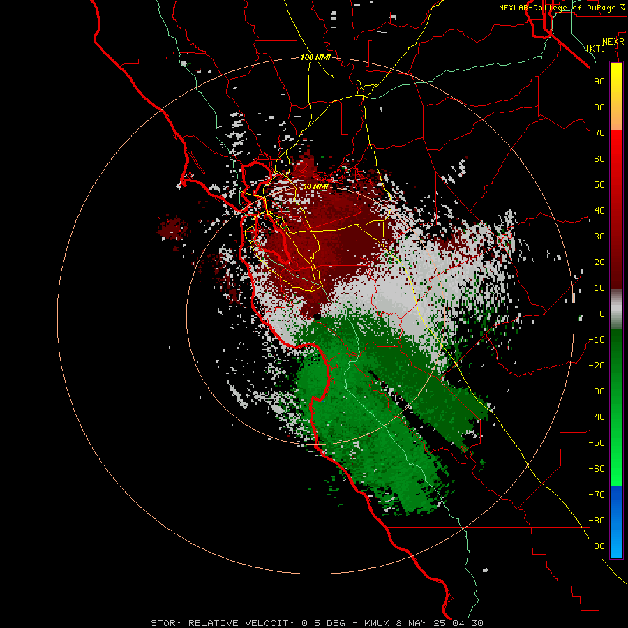
Task: Click the blue segment of the velocity color bar
Action: coord(616,522)
